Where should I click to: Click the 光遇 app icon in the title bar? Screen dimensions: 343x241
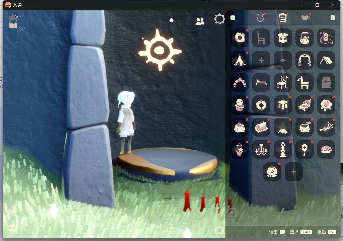[x=8, y=5]
